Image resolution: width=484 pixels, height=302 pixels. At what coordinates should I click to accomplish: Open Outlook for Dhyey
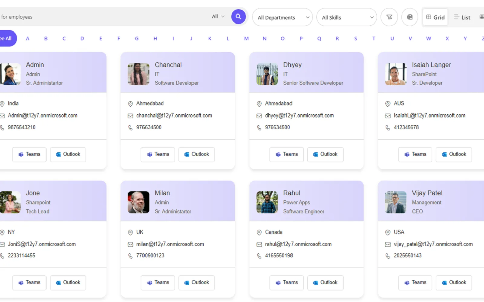(325, 154)
